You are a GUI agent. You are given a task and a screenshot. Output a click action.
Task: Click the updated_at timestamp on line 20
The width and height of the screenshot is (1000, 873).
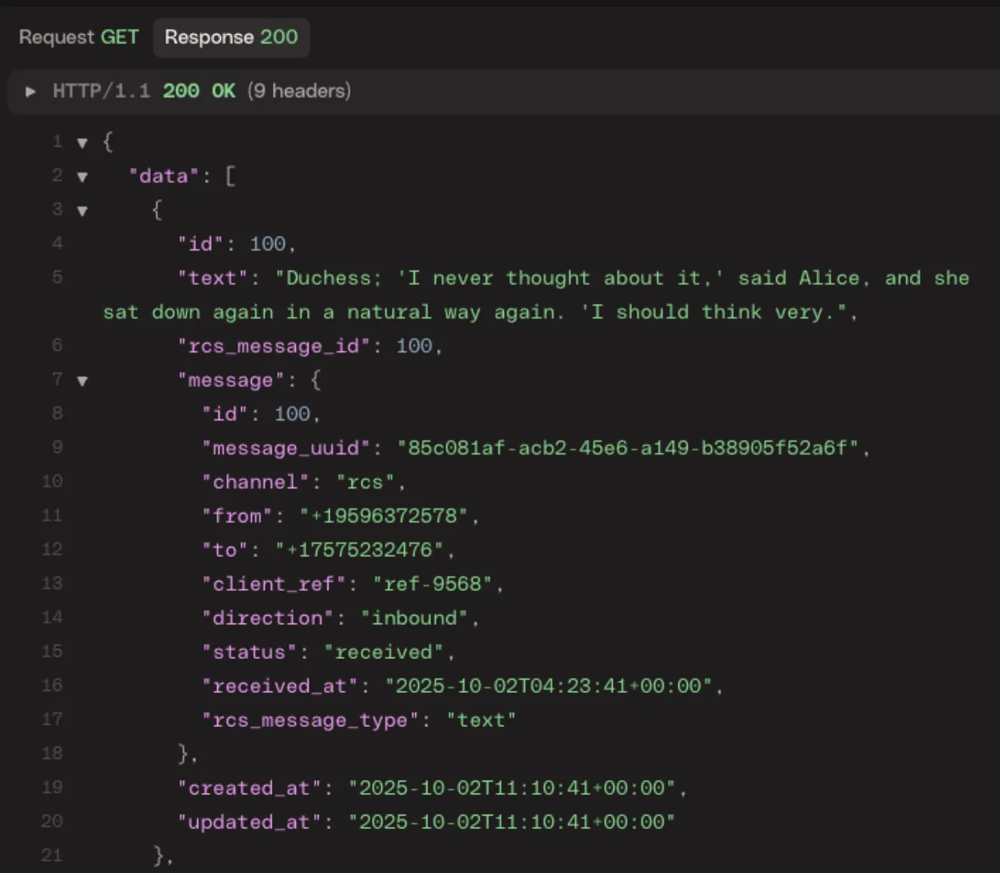point(513,822)
